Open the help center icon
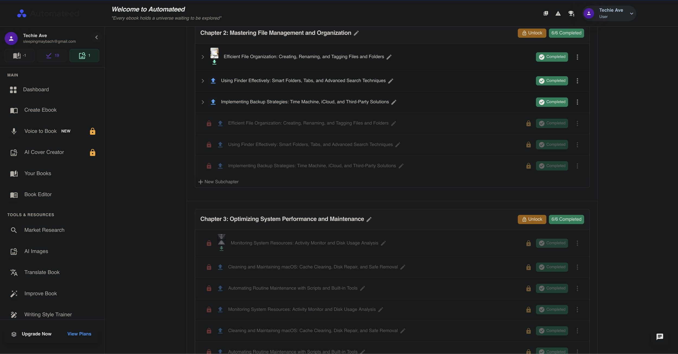 pos(546,13)
